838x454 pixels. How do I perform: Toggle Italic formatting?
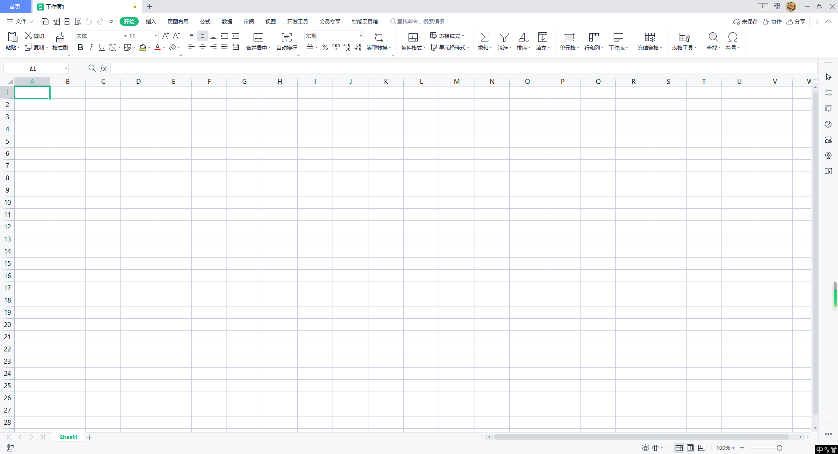pos(91,47)
